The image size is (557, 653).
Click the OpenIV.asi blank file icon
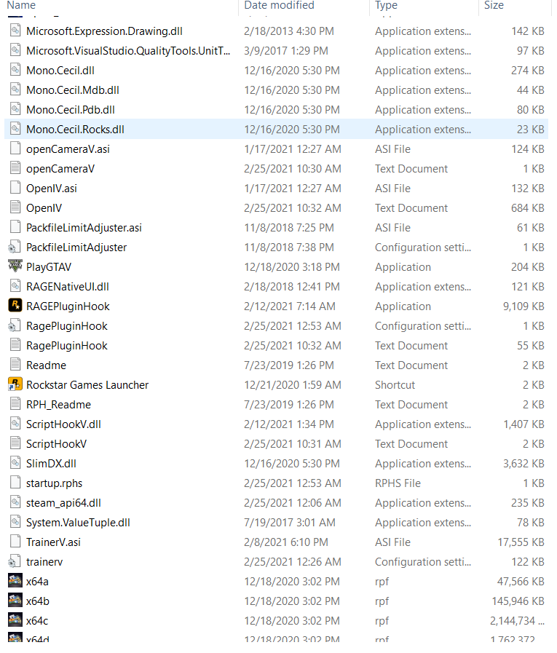[x=15, y=188]
